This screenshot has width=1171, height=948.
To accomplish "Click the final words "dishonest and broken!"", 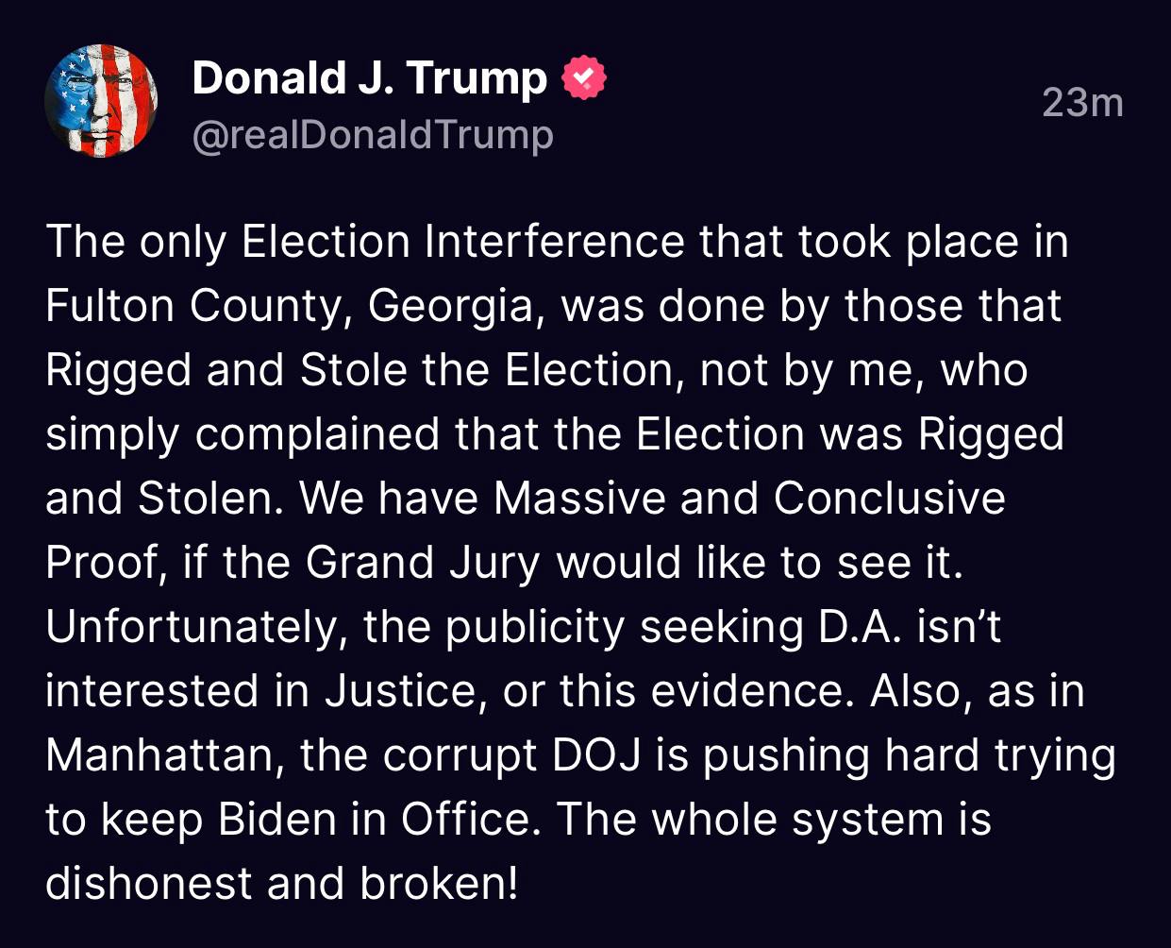I will tap(281, 884).
